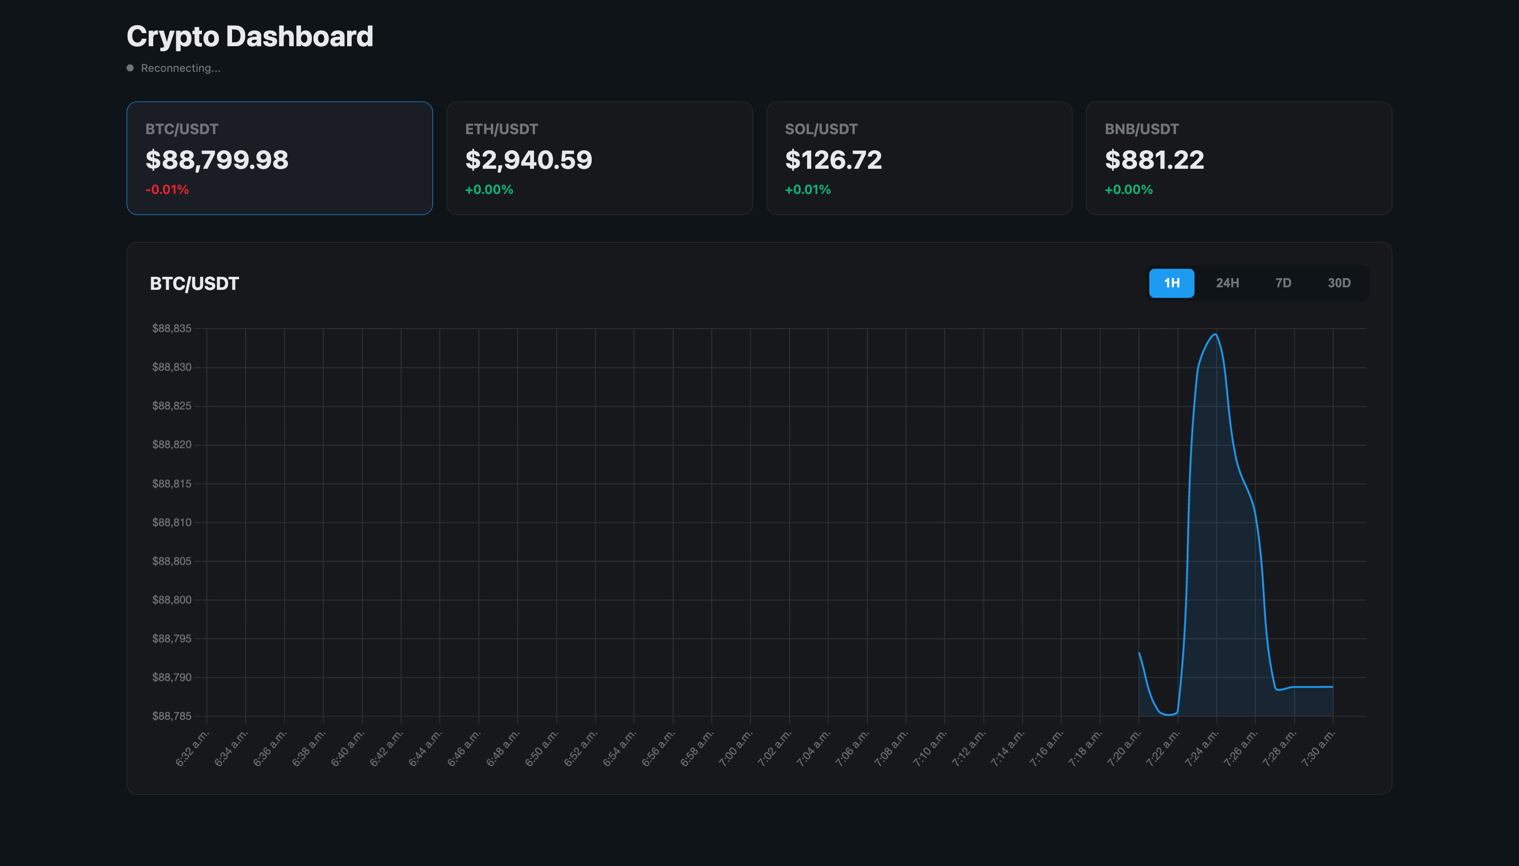Click the flat line end of chart
The height and width of the screenshot is (866, 1519).
[1331, 687]
